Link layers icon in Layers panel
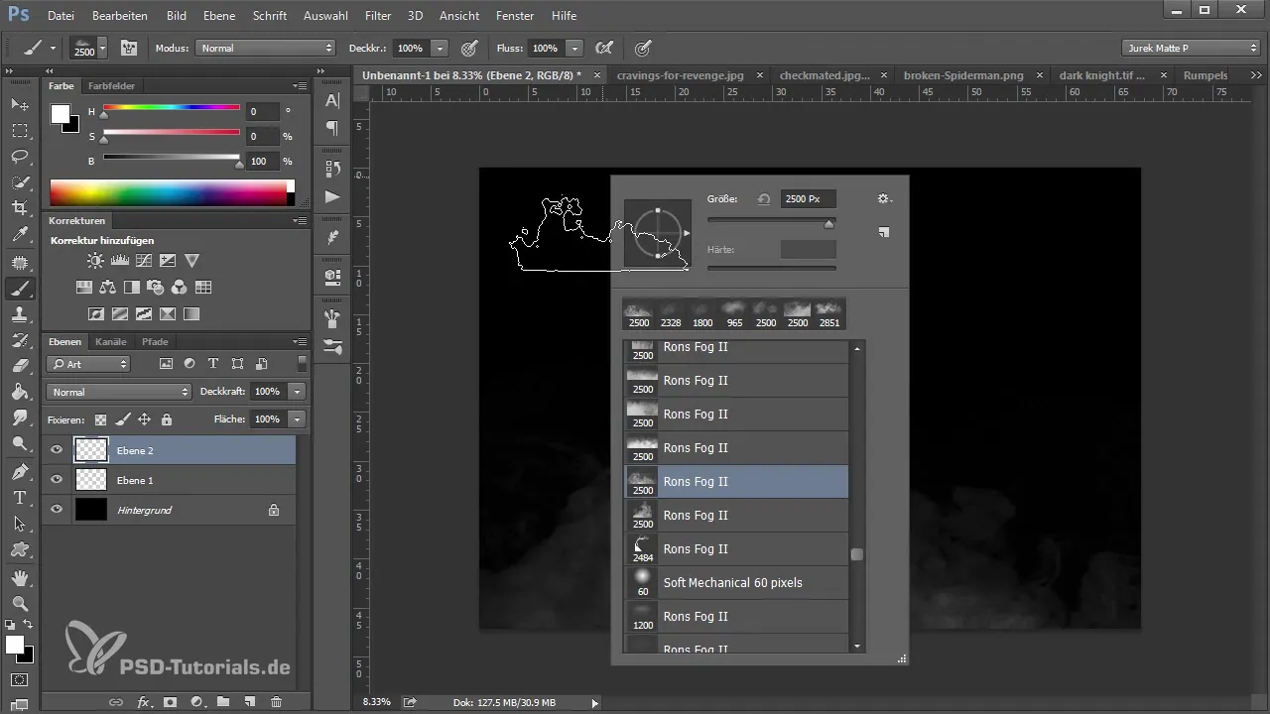The width and height of the screenshot is (1270, 714). click(x=117, y=702)
